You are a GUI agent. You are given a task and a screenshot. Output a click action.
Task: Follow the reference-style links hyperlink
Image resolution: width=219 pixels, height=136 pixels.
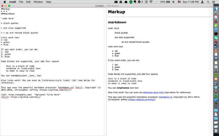tap(153, 92)
